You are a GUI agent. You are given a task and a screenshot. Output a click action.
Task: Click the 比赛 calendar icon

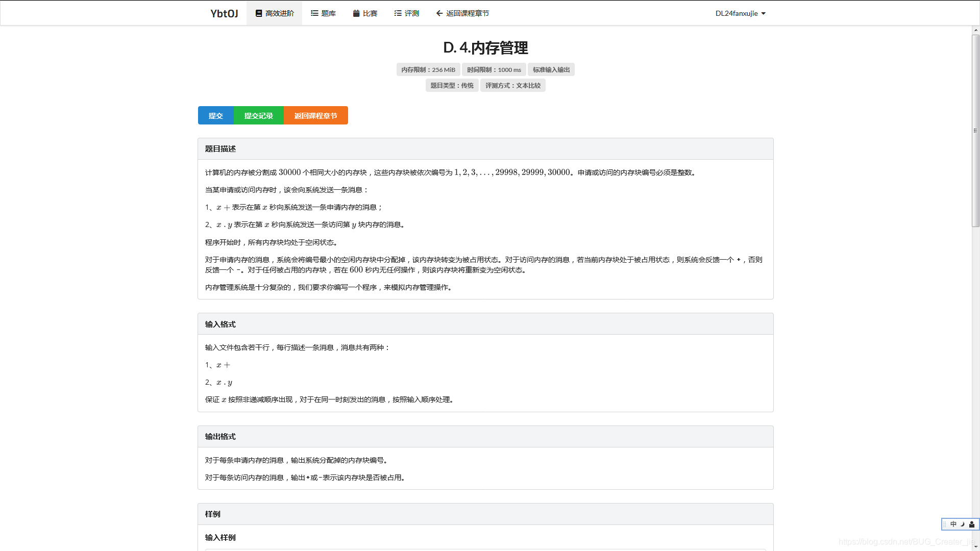pos(356,13)
